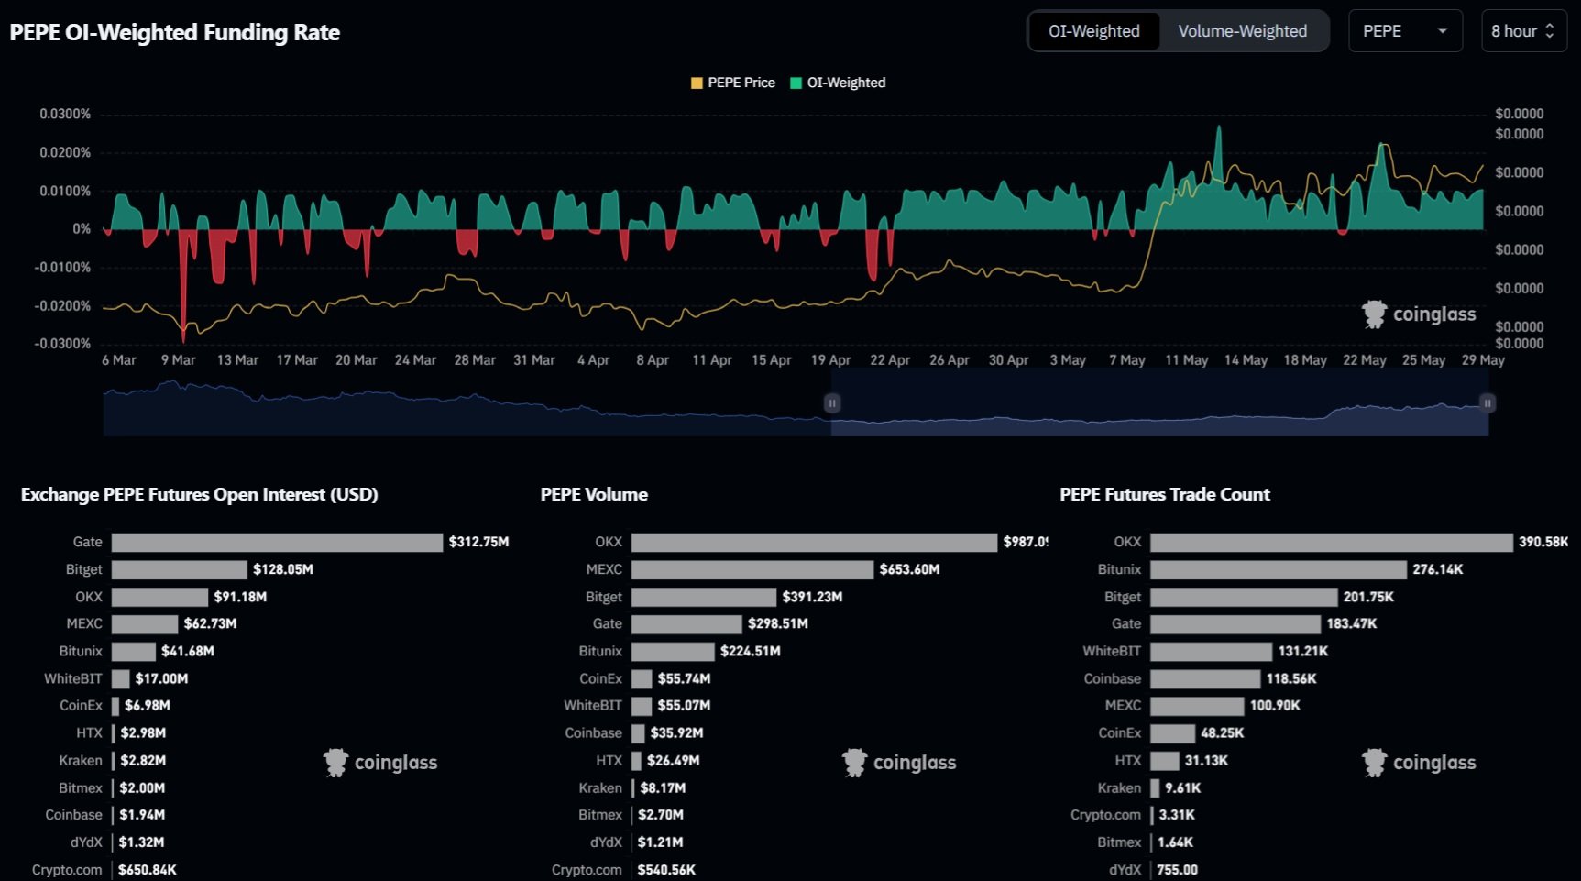This screenshot has height=881, width=1581.
Task: Click WhiteBIT open interest bar $17.00M
Action: click(x=120, y=678)
